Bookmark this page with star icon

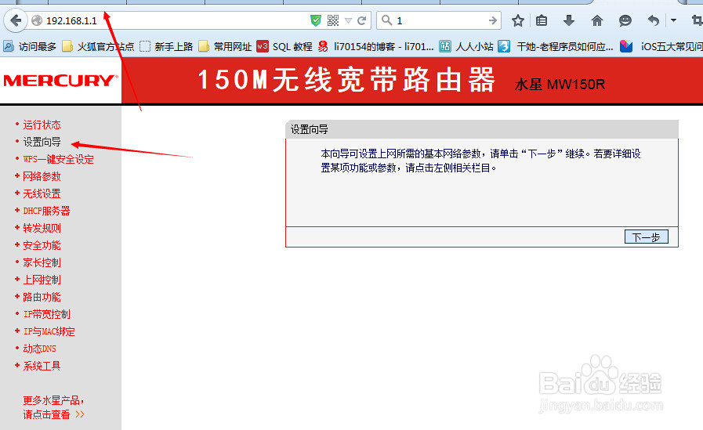pos(518,20)
